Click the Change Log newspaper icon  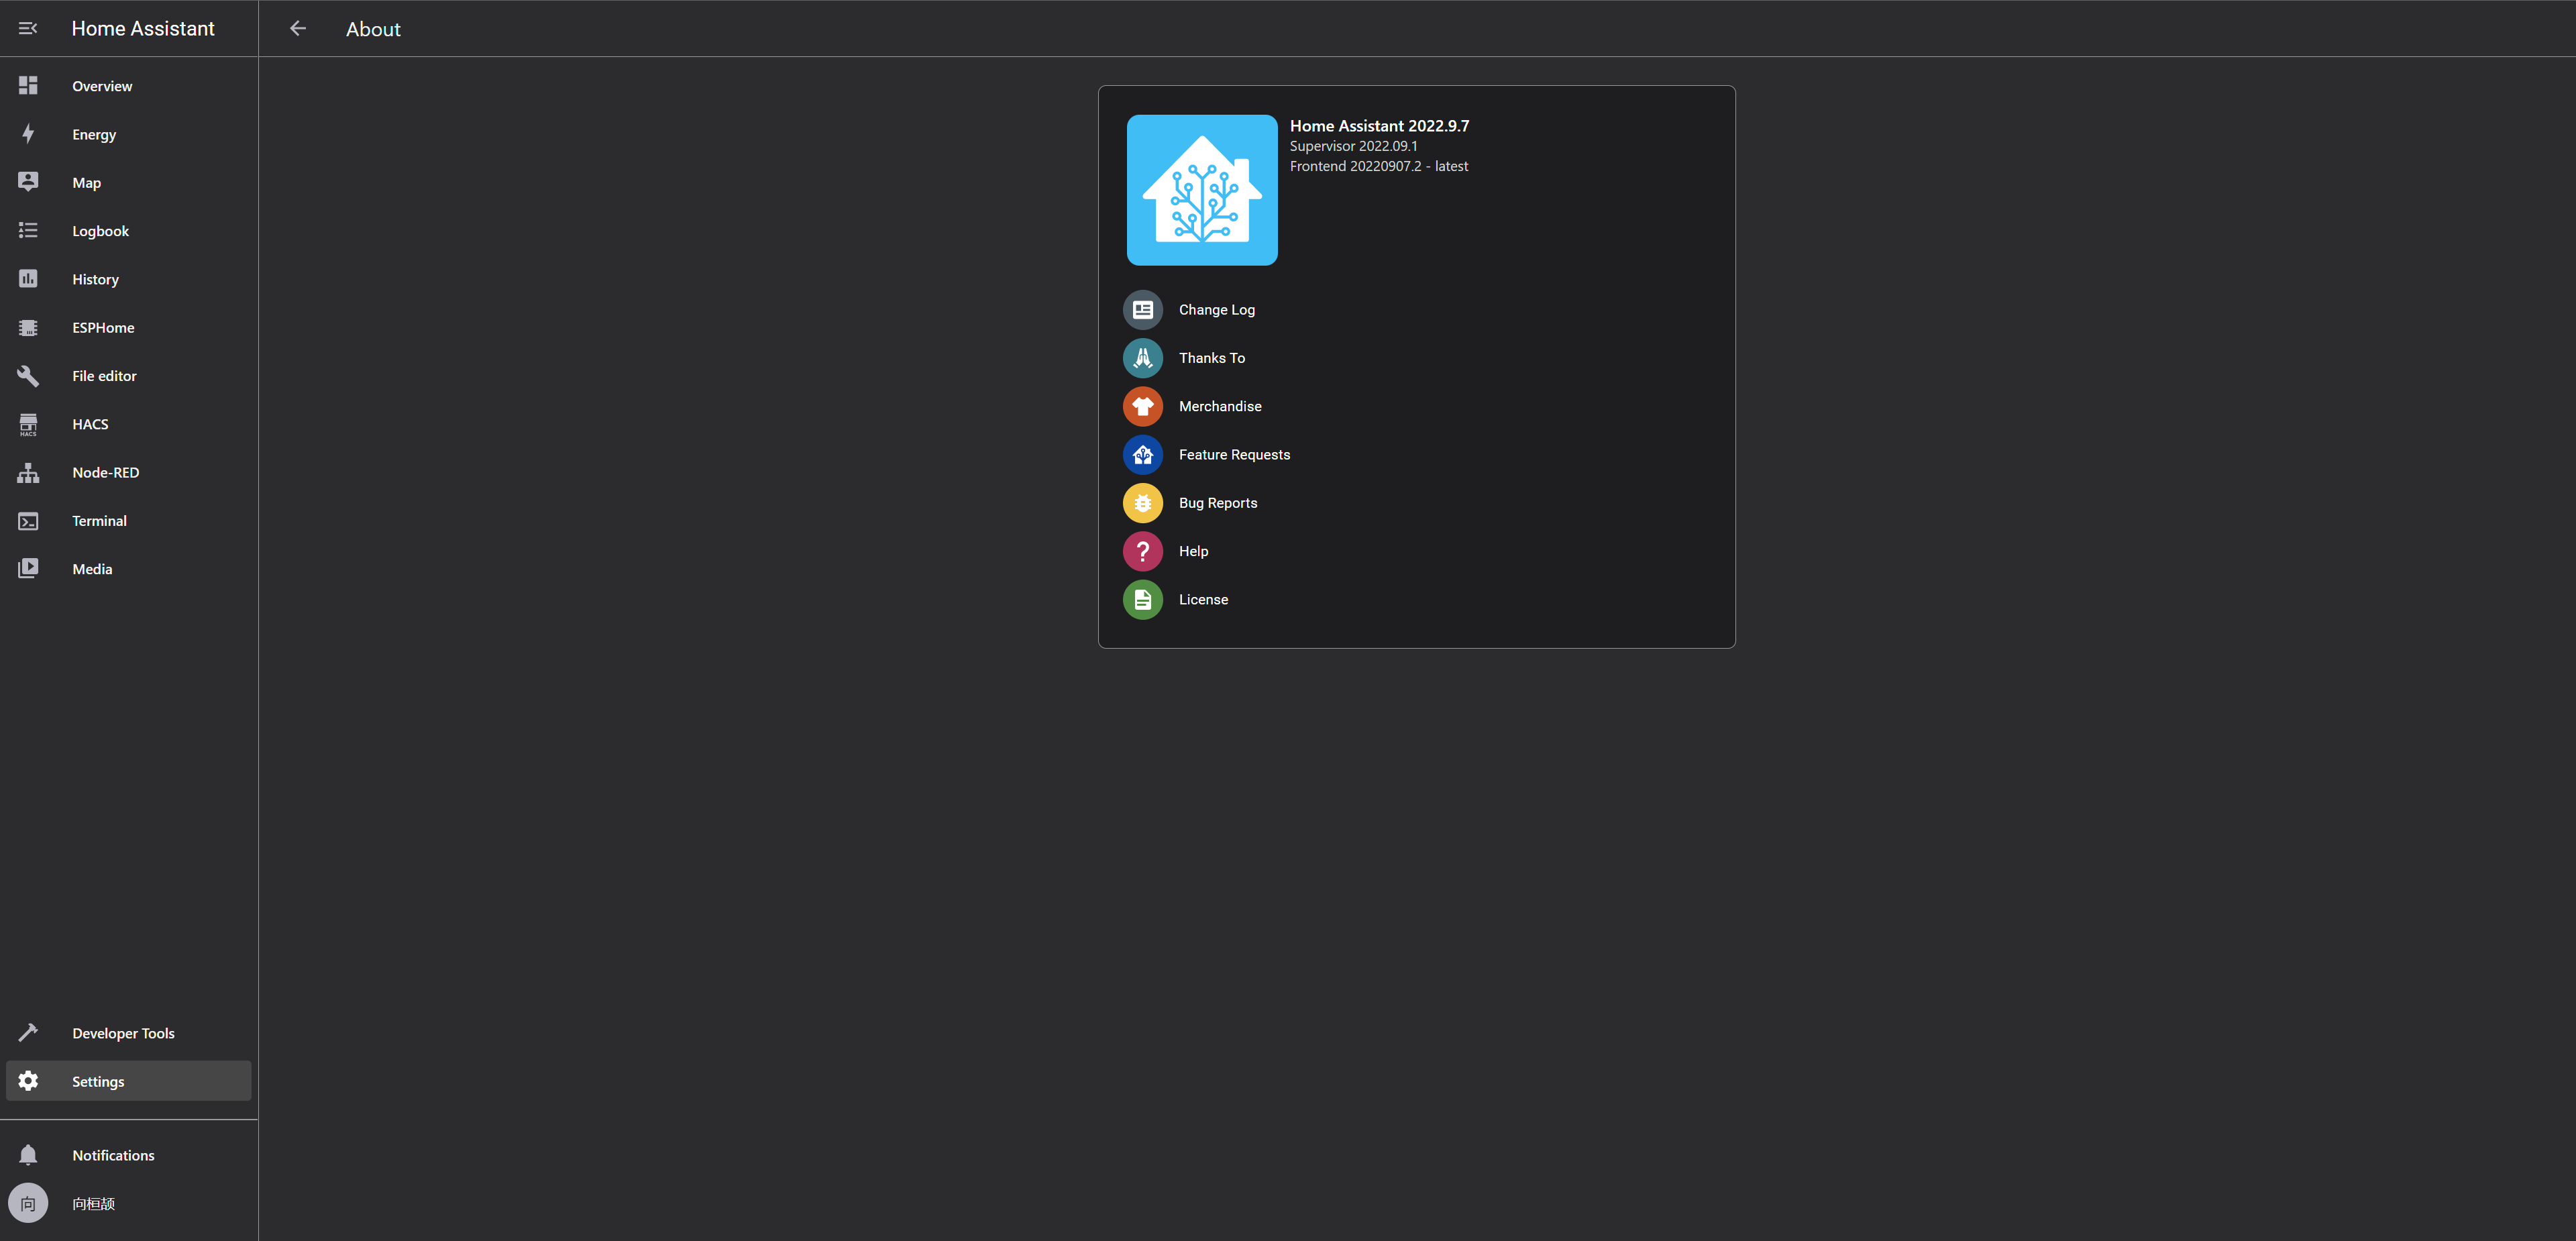(1143, 310)
